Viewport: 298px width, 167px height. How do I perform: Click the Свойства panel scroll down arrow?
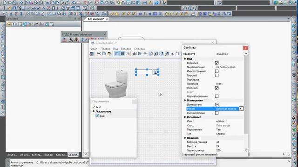(246, 150)
